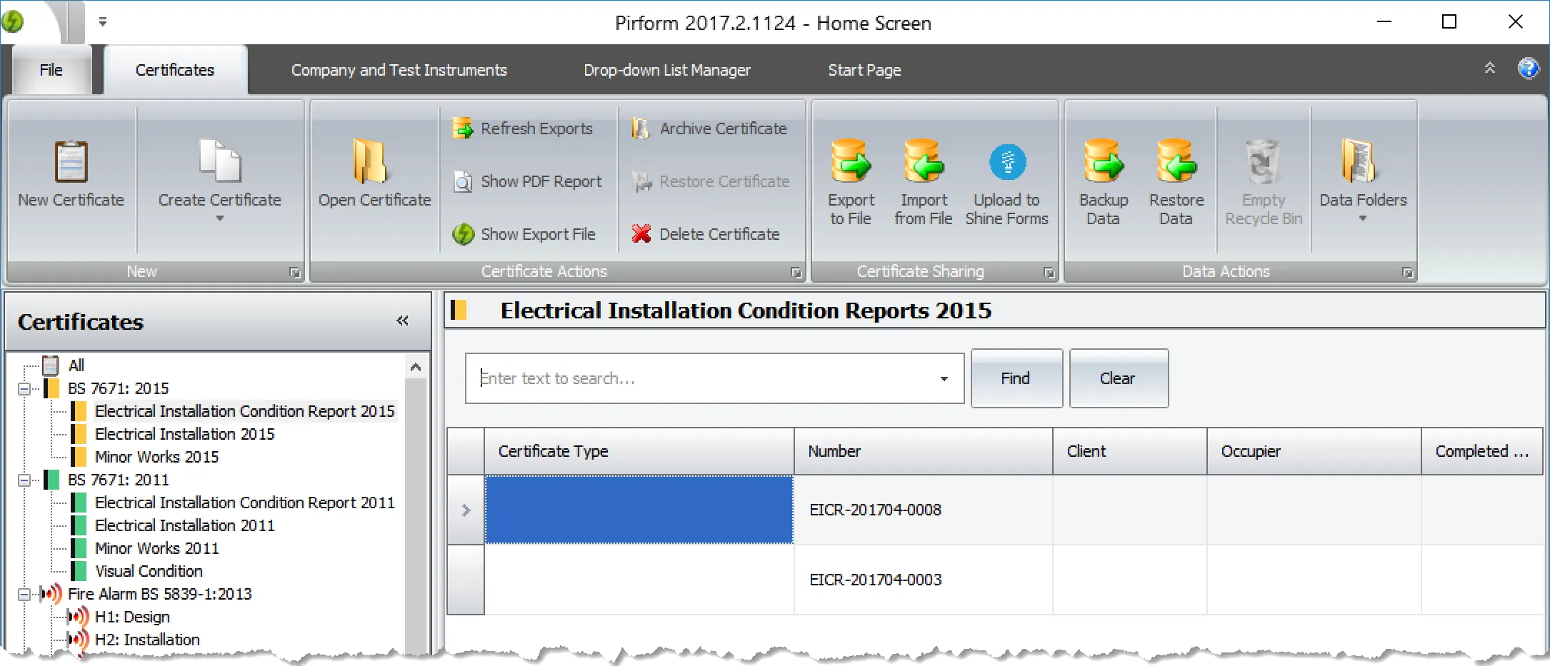Upload to Shine Forms
The width and height of the screenshot is (1550, 666).
pos(1007,178)
